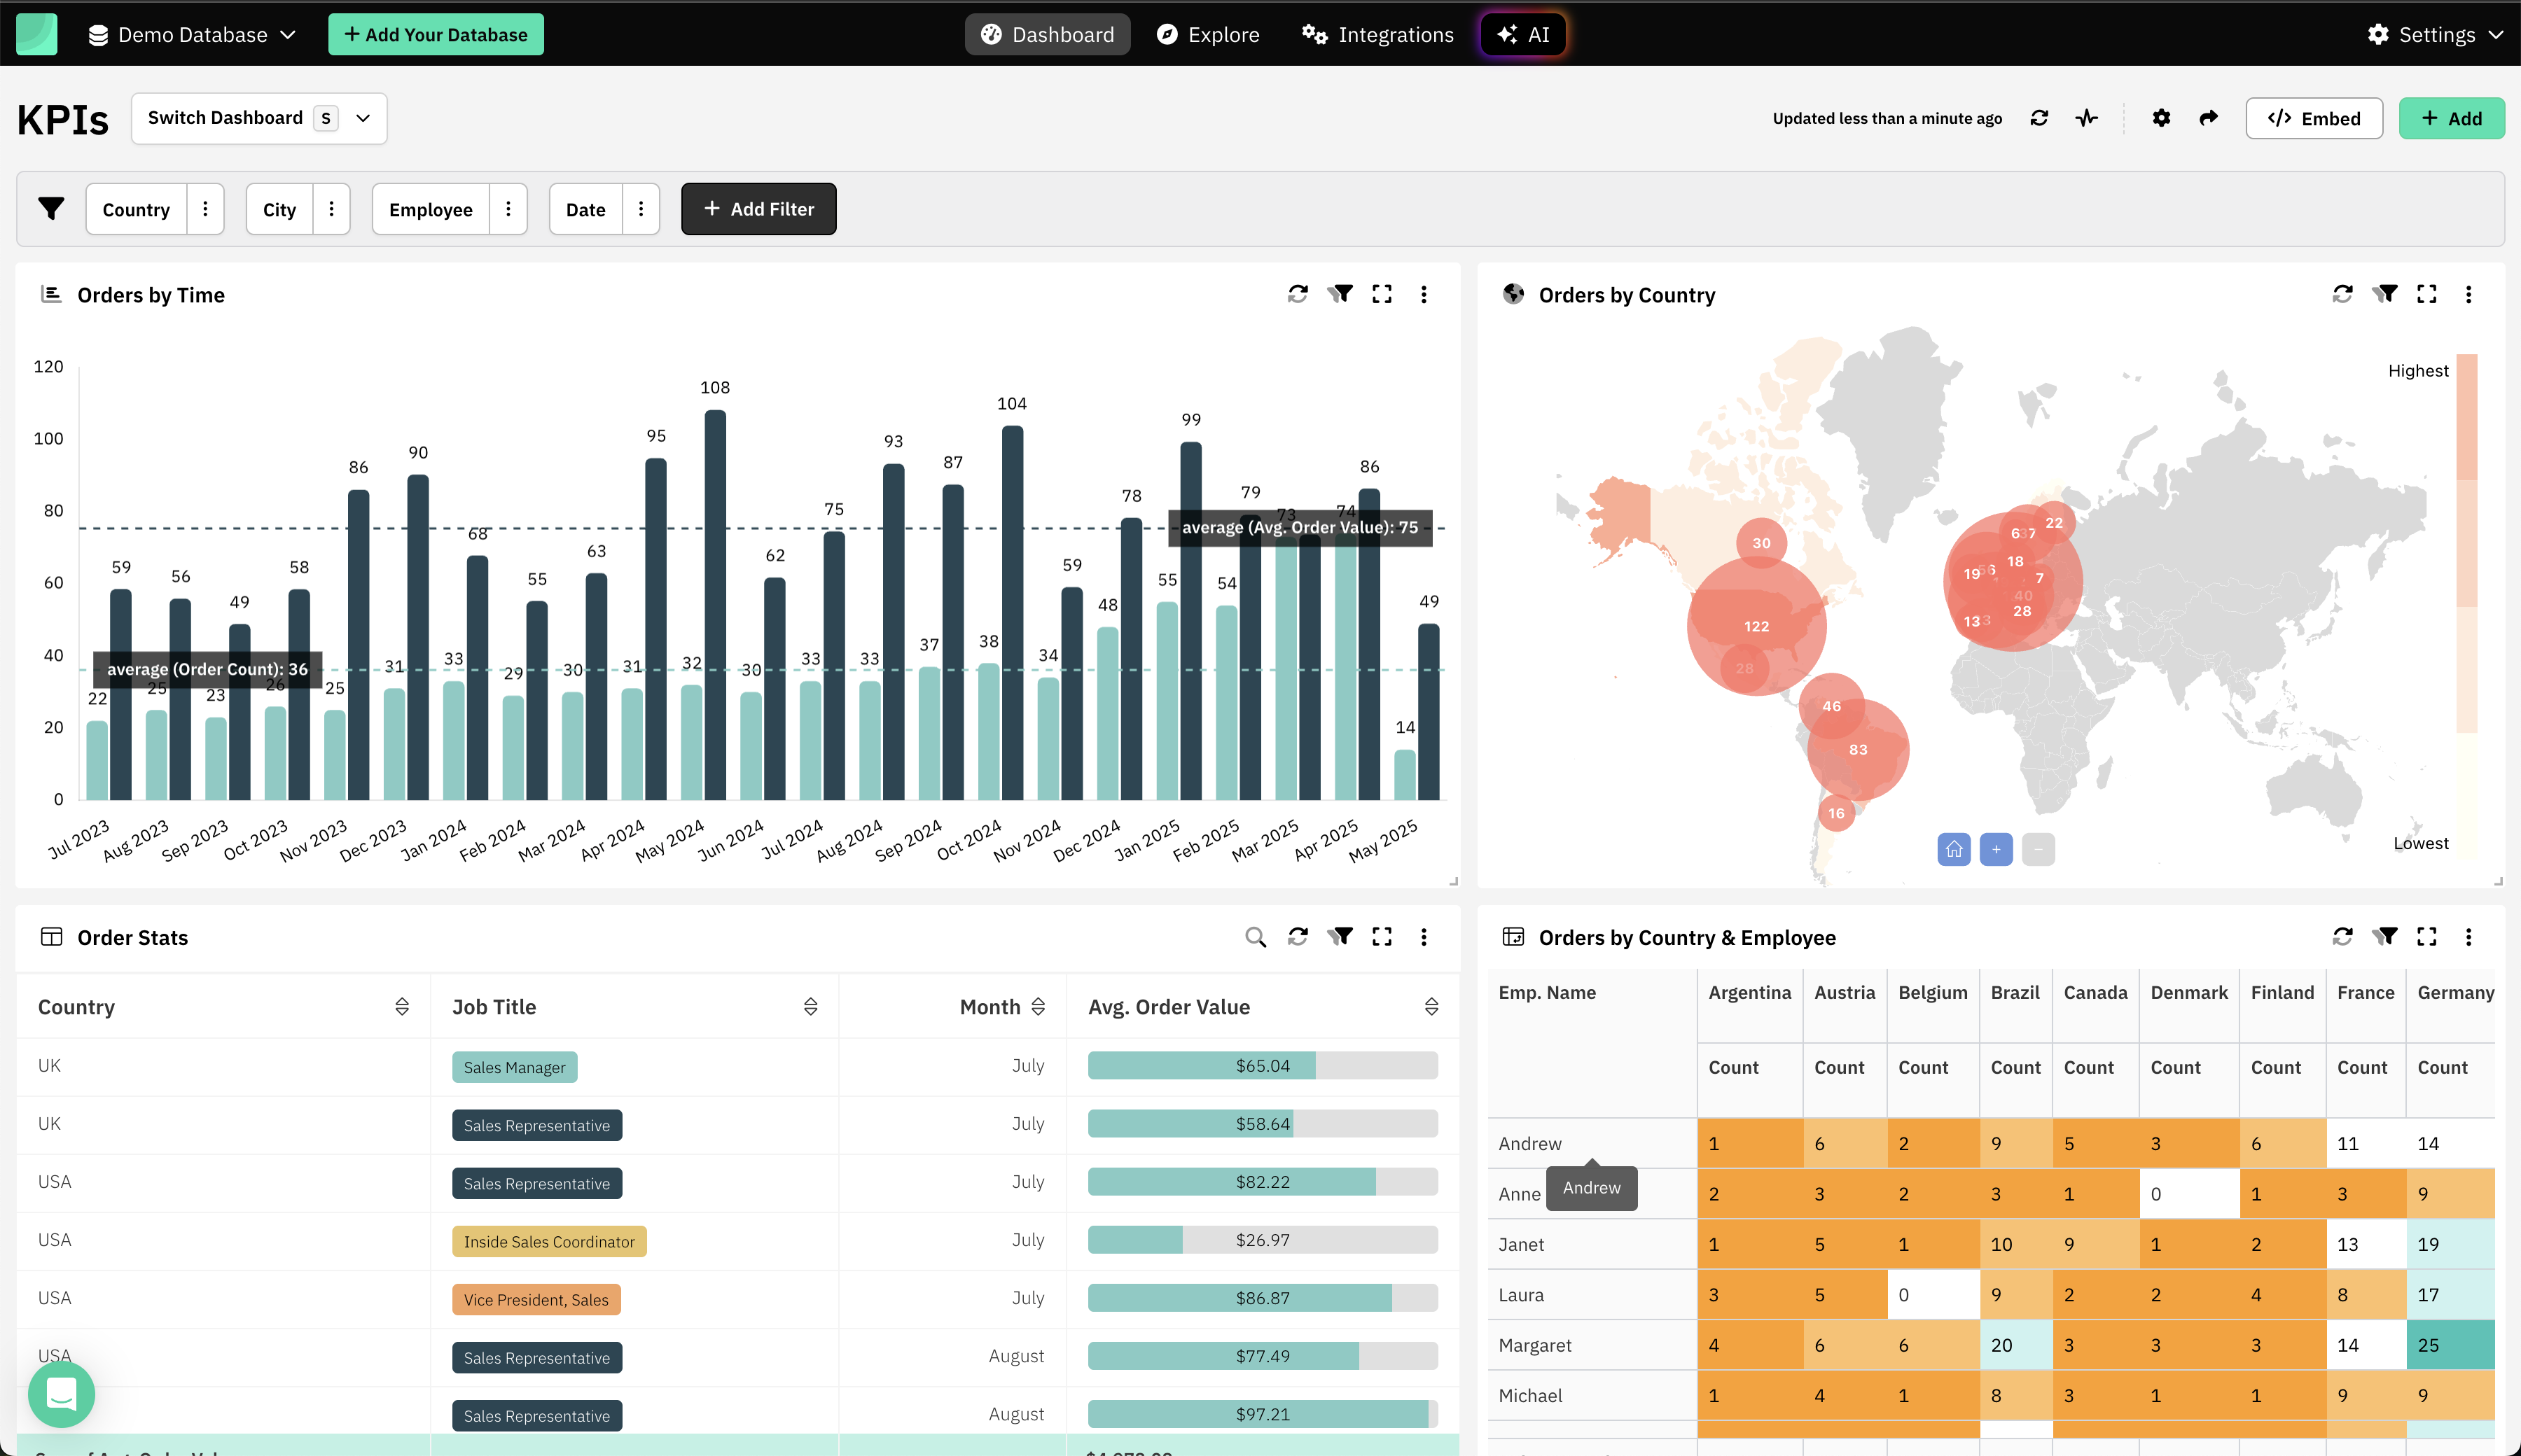This screenshot has width=2521, height=1456.
Task: Open the Integrations tab
Action: (x=1377, y=35)
